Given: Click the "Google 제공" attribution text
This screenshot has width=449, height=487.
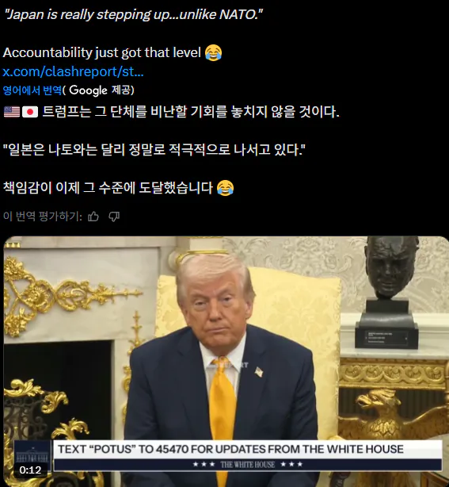Looking at the screenshot, I should click(101, 90).
